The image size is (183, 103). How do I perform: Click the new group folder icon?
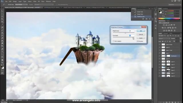pyautogui.click(x=172, y=102)
